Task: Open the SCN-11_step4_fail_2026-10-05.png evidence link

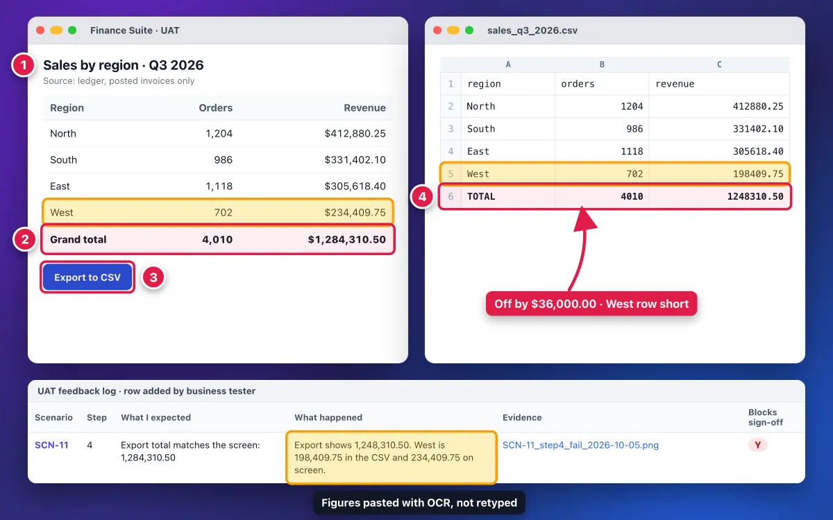Action: point(580,445)
